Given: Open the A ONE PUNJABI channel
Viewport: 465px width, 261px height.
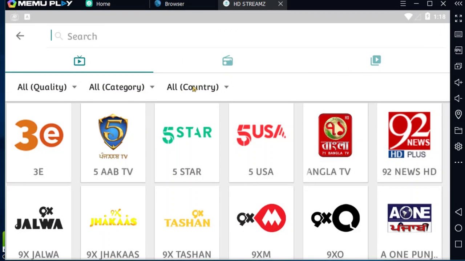Looking at the screenshot, I should tap(409, 223).
